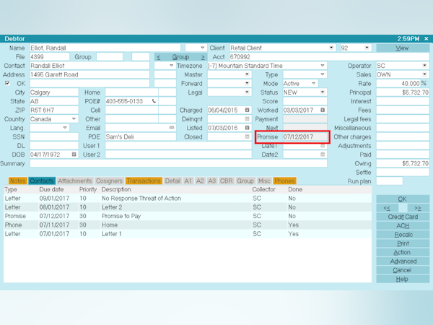Open calendar icon in Charged date field
Image resolution: width=433 pixels, height=325 pixels.
coord(247,110)
